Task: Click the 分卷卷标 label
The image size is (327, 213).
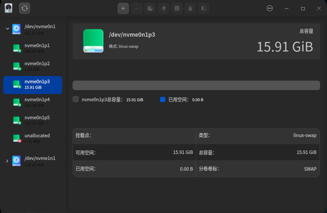Action: 209,169
